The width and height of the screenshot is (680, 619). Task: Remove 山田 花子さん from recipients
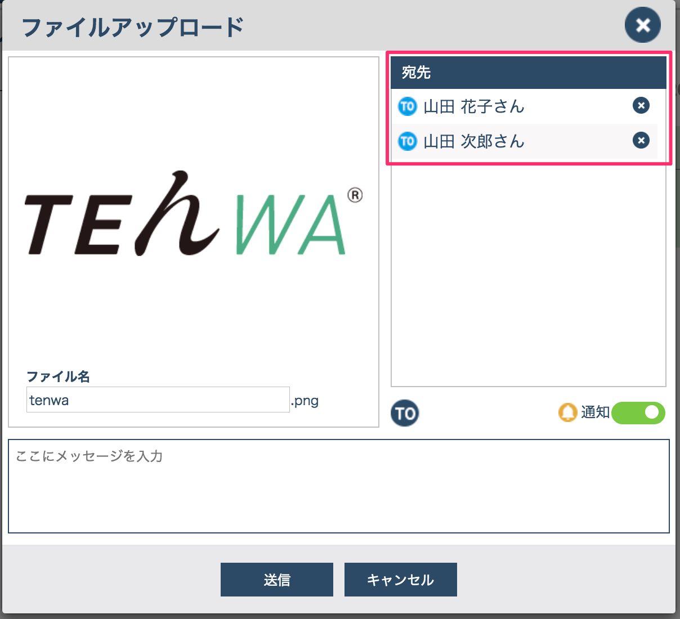pyautogui.click(x=641, y=105)
